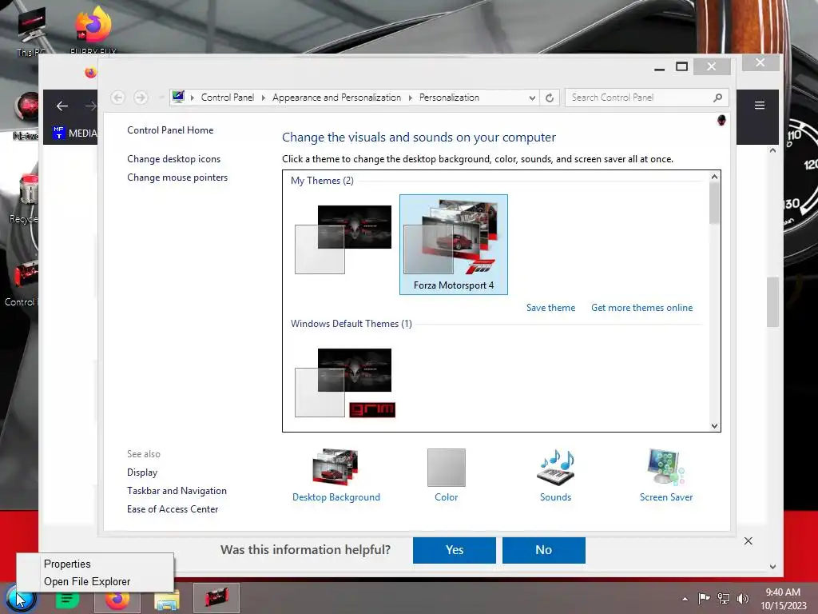Click the Back arrow in Control Panel
The height and width of the screenshot is (614, 818).
point(118,97)
